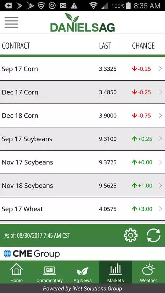Open the warning notification in status bar

pyautogui.click(x=74, y=5)
